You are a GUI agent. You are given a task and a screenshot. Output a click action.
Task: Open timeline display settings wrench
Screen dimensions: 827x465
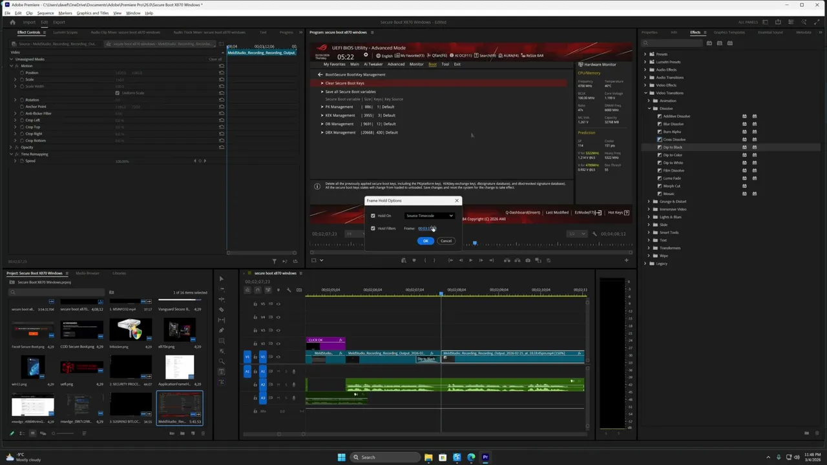click(x=289, y=290)
